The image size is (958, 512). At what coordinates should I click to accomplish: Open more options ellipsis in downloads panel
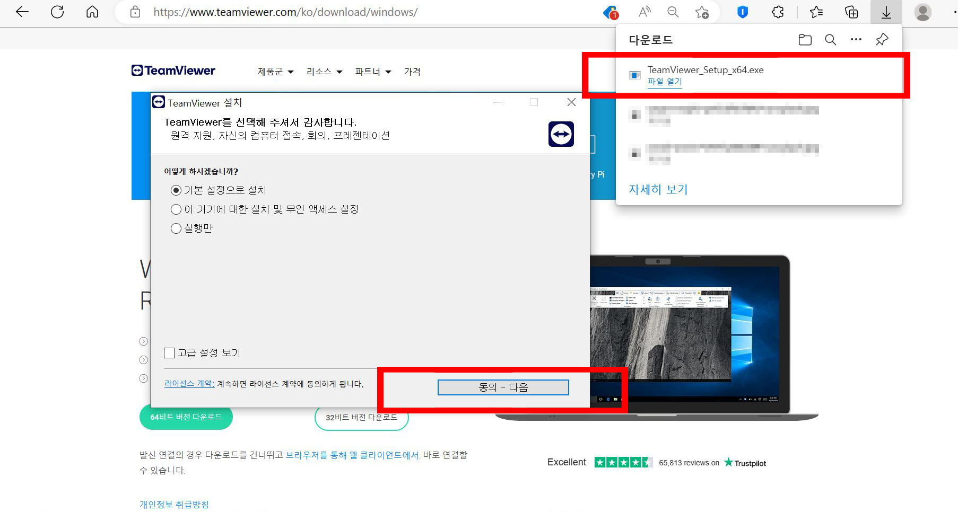tap(856, 40)
